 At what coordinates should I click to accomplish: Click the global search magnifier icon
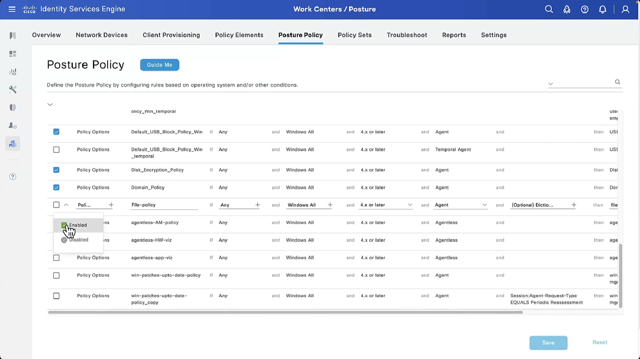coord(549,9)
